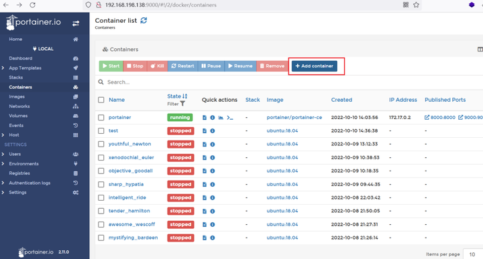Open the stats chart icon for portainer container
Viewport: 483px width, 259px height.
221,118
